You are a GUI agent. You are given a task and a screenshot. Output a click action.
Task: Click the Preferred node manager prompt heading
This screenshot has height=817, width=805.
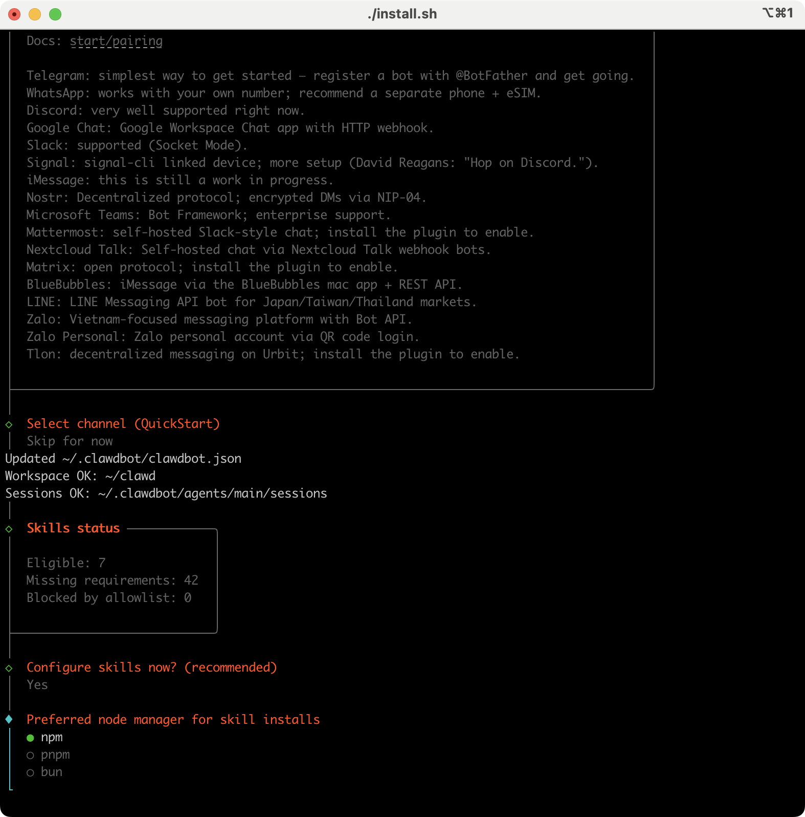173,719
